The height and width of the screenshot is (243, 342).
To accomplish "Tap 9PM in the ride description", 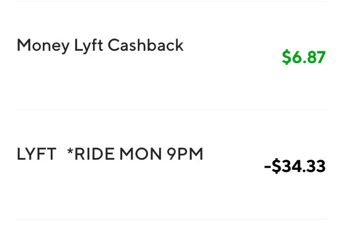I will [x=185, y=154].
